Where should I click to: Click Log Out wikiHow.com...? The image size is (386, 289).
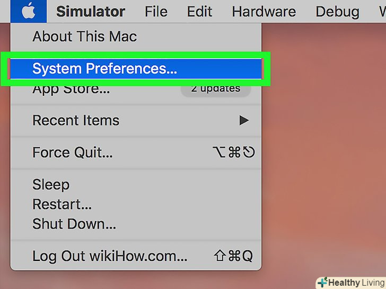(x=110, y=257)
